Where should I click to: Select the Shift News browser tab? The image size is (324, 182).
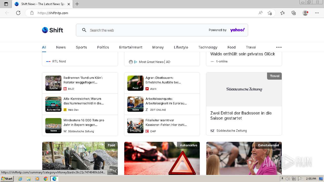42,4
